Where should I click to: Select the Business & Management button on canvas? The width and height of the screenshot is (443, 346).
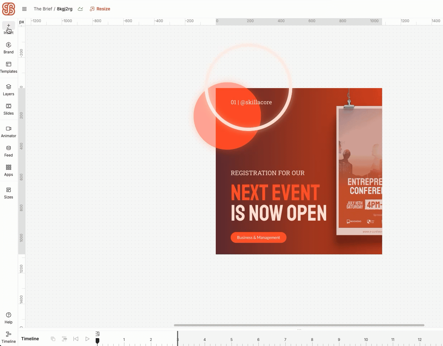pyautogui.click(x=258, y=237)
